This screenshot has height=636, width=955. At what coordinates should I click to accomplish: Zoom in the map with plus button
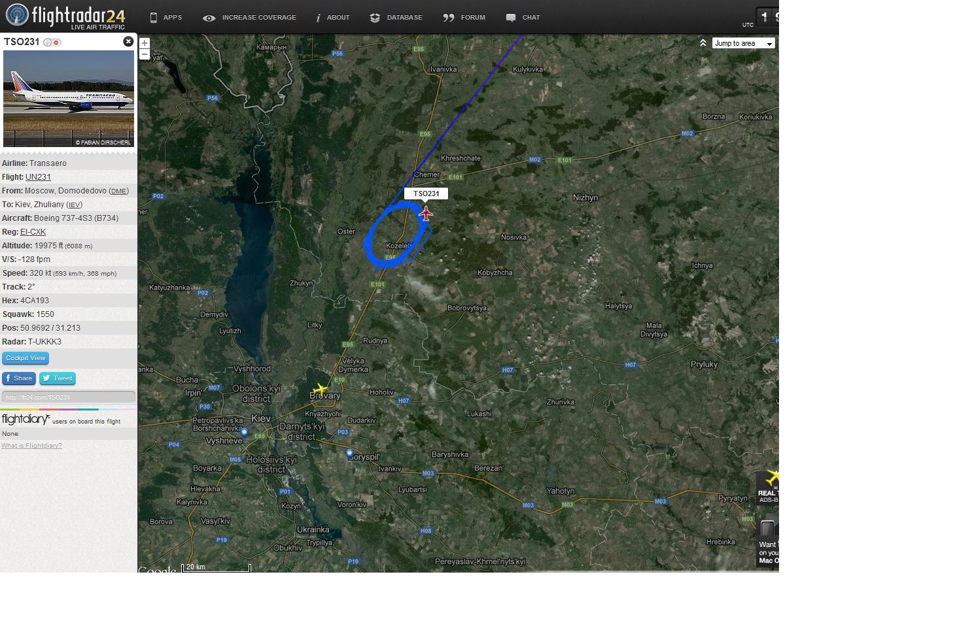coord(145,43)
